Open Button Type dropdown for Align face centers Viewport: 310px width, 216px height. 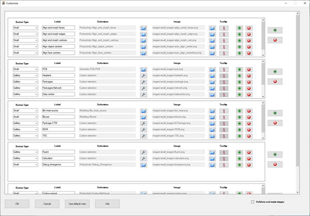[25, 53]
